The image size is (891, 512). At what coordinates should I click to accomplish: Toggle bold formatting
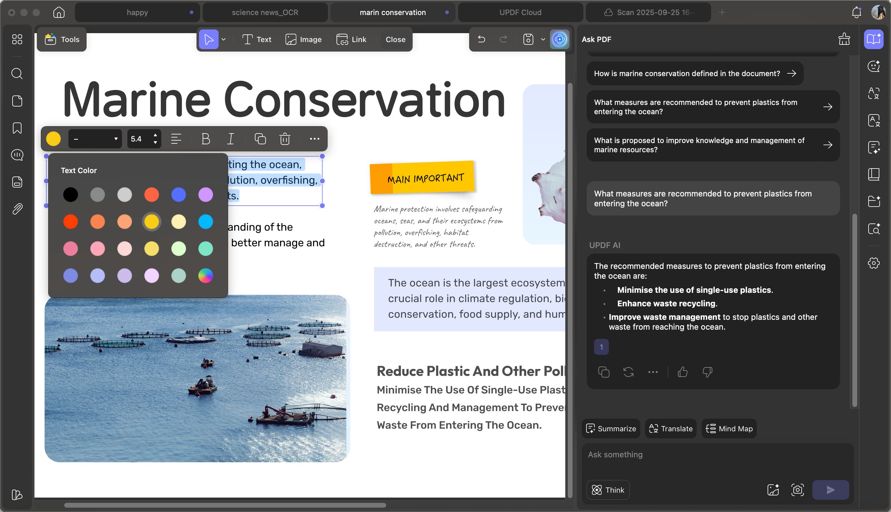point(206,139)
